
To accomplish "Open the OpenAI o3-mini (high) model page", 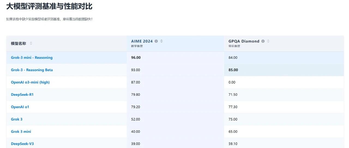I will (30, 82).
